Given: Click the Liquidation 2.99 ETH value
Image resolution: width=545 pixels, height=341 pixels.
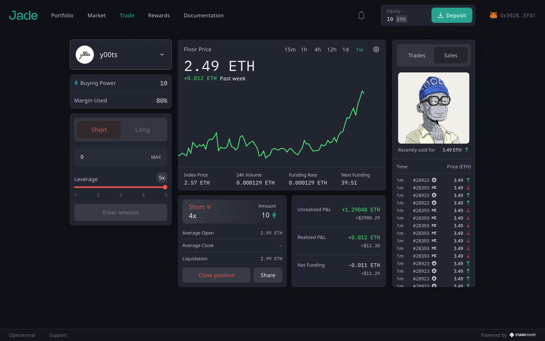Looking at the screenshot, I should [x=271, y=259].
